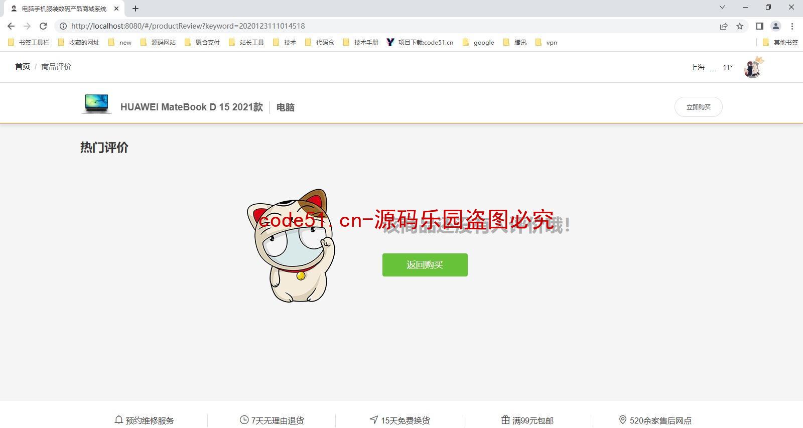The width and height of the screenshot is (803, 428).
Task: Click the 预约维修服务 footer text
Action: click(150, 420)
